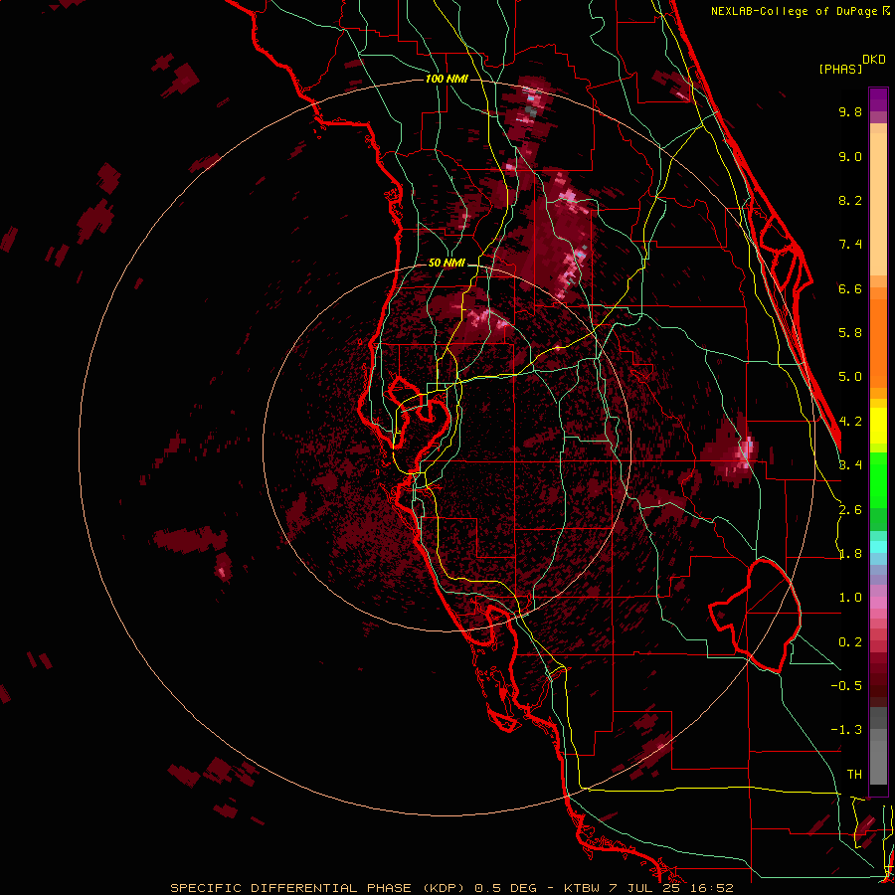The height and width of the screenshot is (895, 895).
Task: Click the 16:52 timestamp in the caption
Action: [x=712, y=888]
